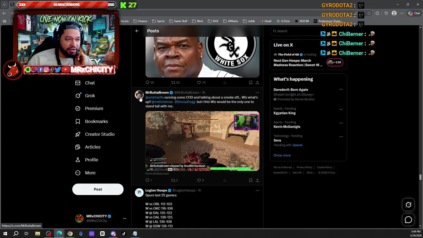
Task: Open the Kevin McGonigle trend
Action: pyautogui.click(x=287, y=127)
